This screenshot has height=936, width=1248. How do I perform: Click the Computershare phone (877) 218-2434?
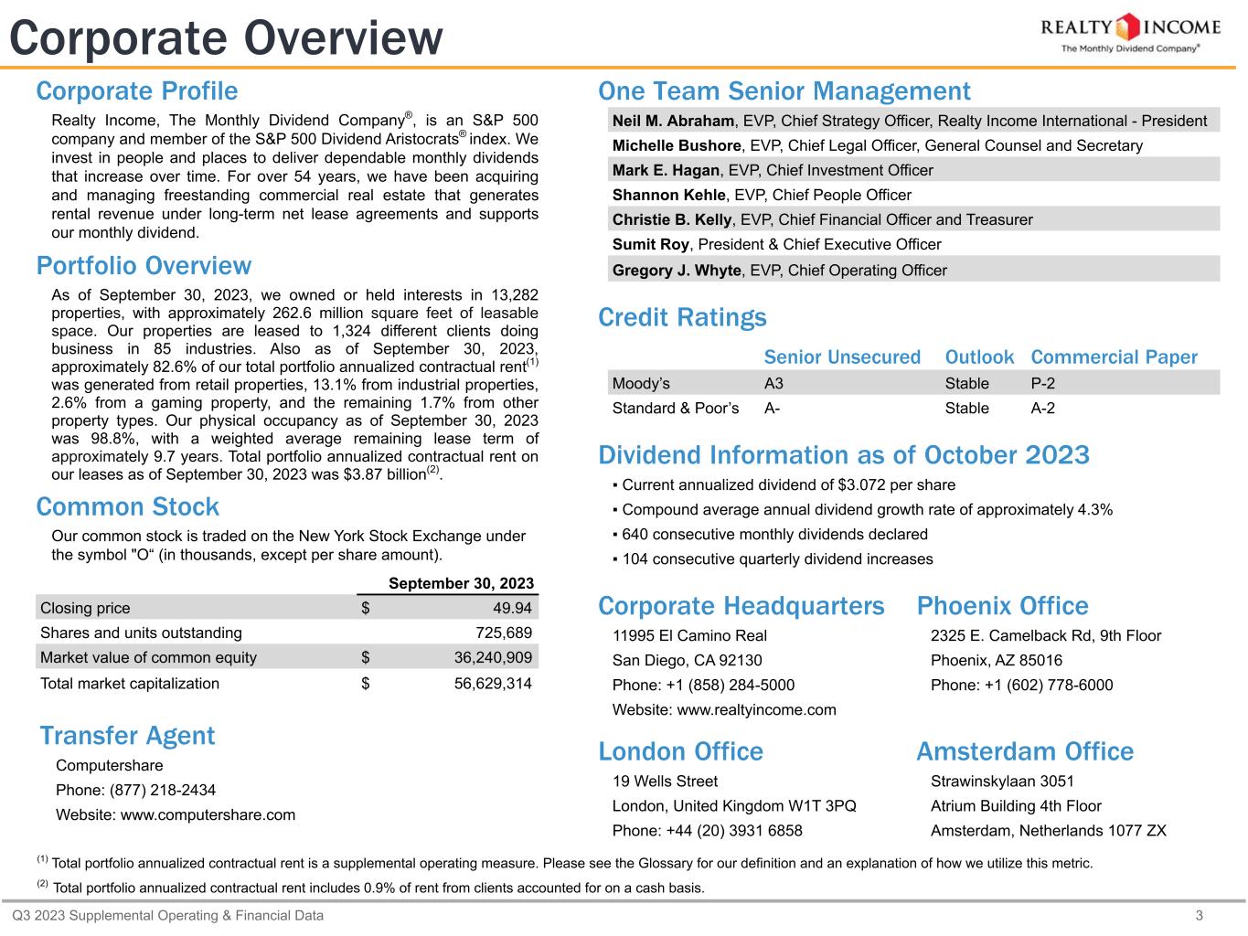pos(136,790)
